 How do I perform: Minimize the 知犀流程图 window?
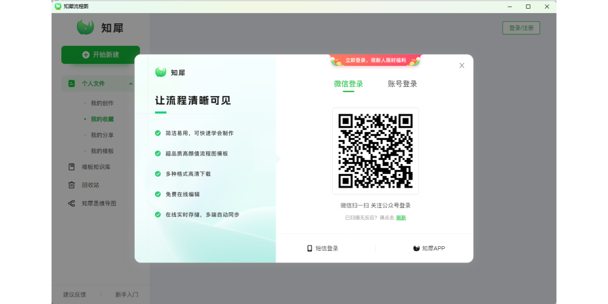click(x=510, y=7)
